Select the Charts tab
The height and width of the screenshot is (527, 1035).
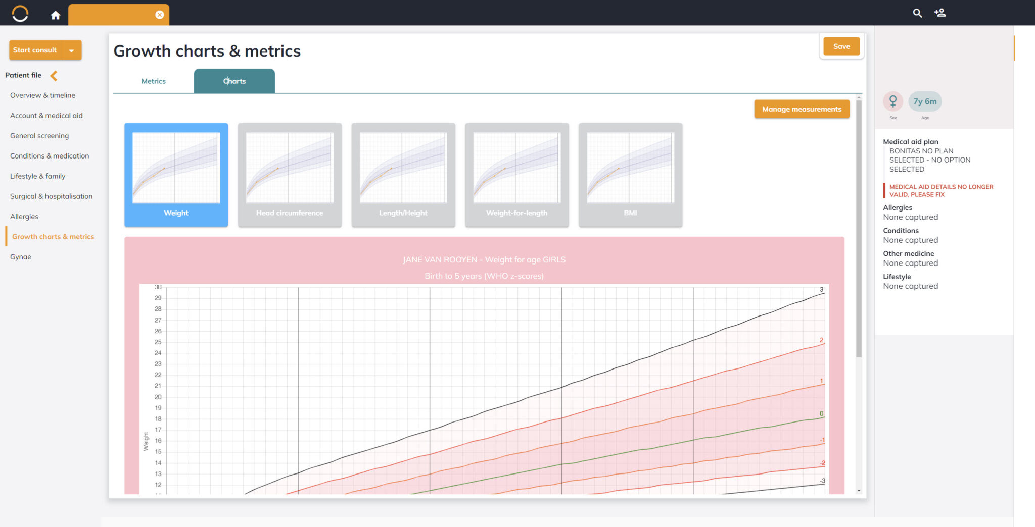[x=234, y=81]
